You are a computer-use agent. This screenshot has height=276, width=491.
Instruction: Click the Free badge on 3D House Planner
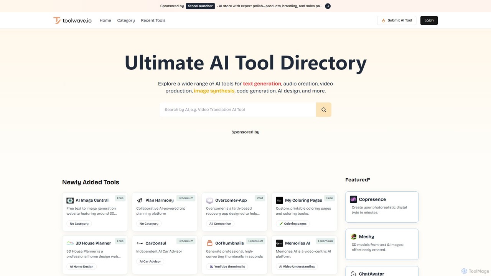[x=120, y=241]
